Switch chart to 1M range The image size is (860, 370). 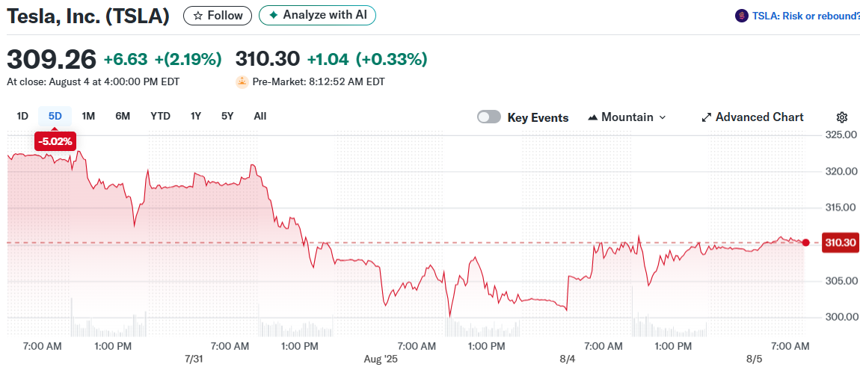[88, 116]
